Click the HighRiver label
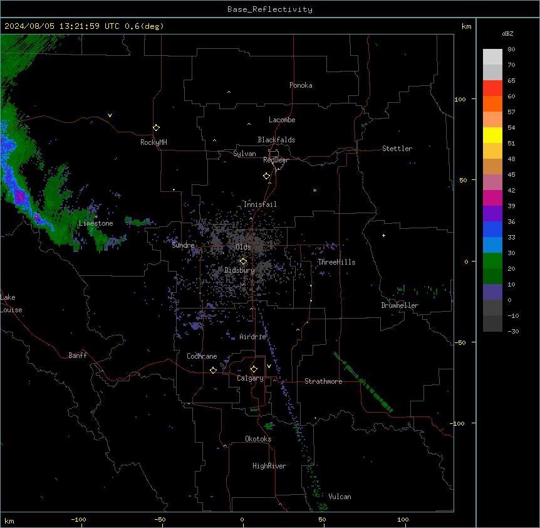 [269, 466]
